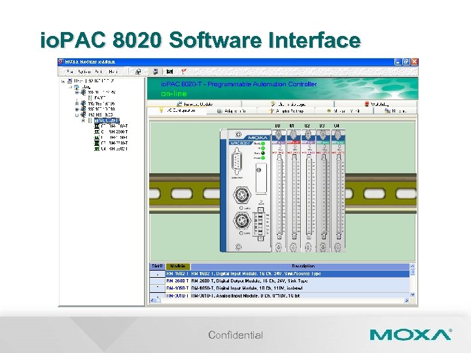The image size is (471, 353).
Task: Open the Sort menu
Action: click(x=99, y=72)
